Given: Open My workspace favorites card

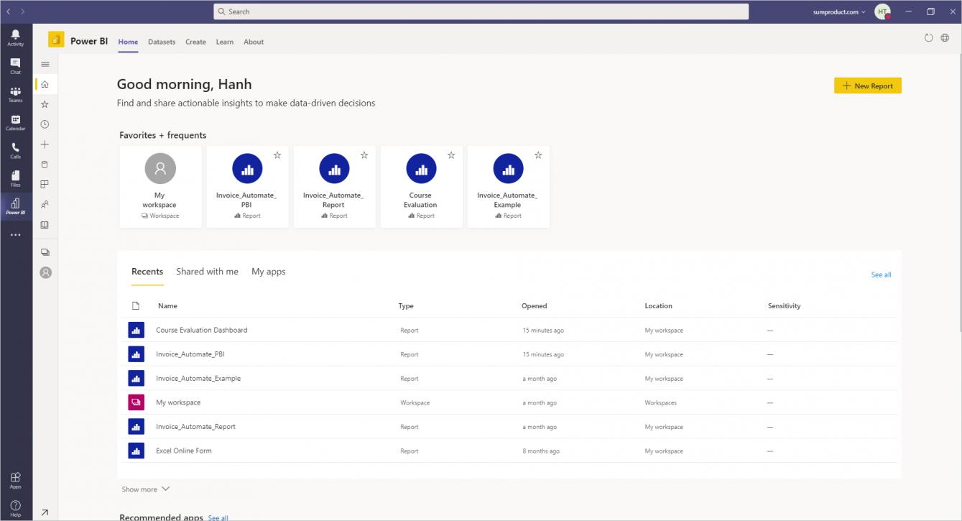Looking at the screenshot, I should tap(160, 187).
